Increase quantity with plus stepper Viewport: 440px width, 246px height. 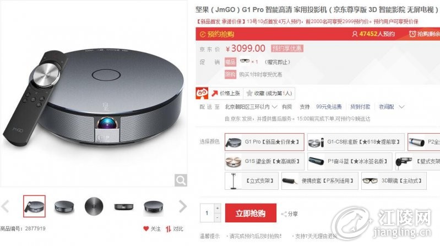click(x=218, y=209)
